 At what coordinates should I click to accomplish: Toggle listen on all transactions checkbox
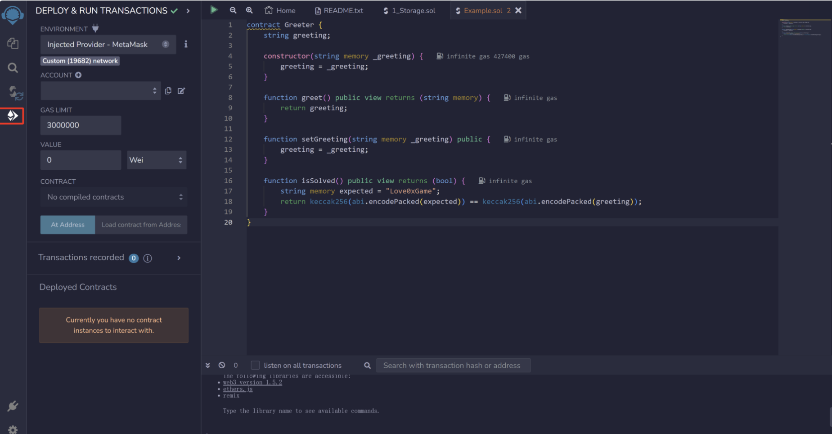[255, 365]
